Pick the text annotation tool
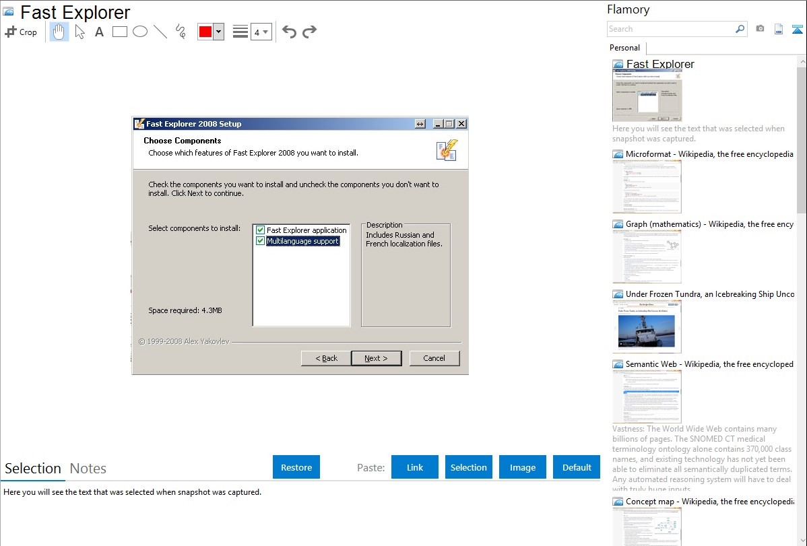 pos(99,32)
